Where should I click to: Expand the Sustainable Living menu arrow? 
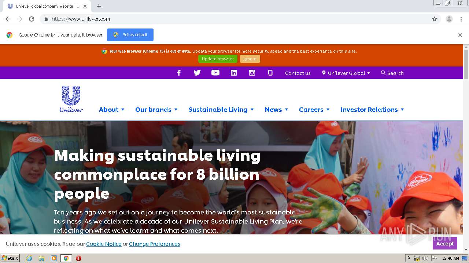point(252,110)
